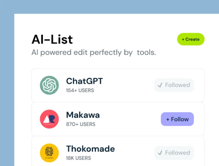
Task: Toggle the Followed state for Thokomade
Action: 174,153
